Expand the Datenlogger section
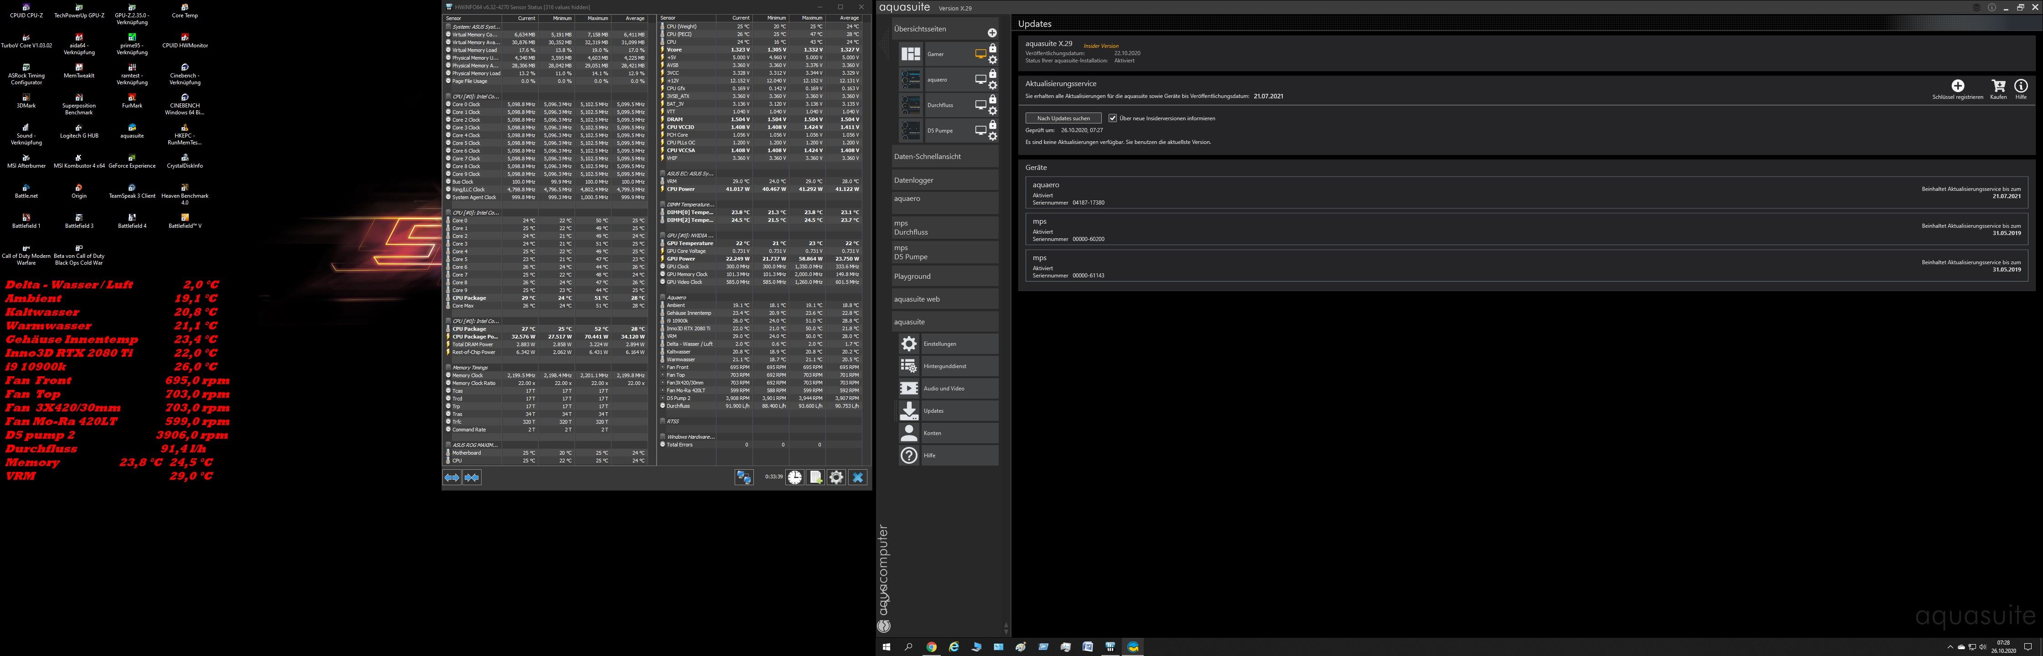 [944, 180]
